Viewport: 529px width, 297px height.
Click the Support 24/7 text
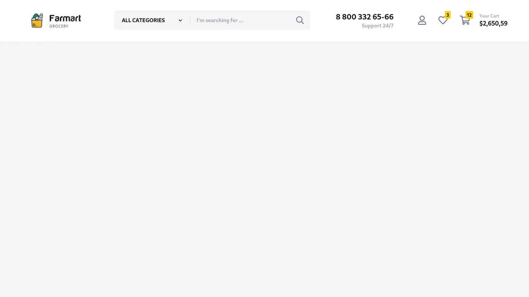coord(377,26)
